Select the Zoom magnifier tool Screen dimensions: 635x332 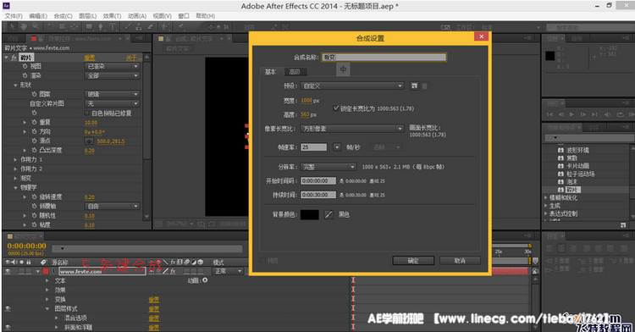(36, 27)
